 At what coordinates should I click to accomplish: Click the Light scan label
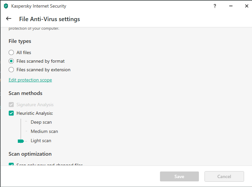[41, 140]
